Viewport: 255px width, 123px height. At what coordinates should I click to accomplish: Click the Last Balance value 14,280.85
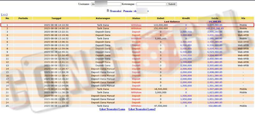(215, 22)
